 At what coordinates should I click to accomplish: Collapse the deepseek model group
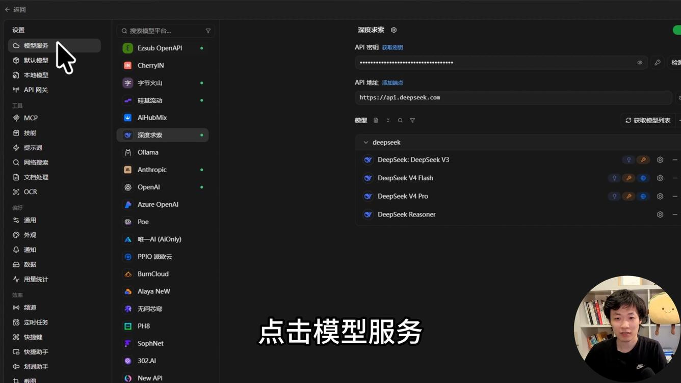[365, 143]
